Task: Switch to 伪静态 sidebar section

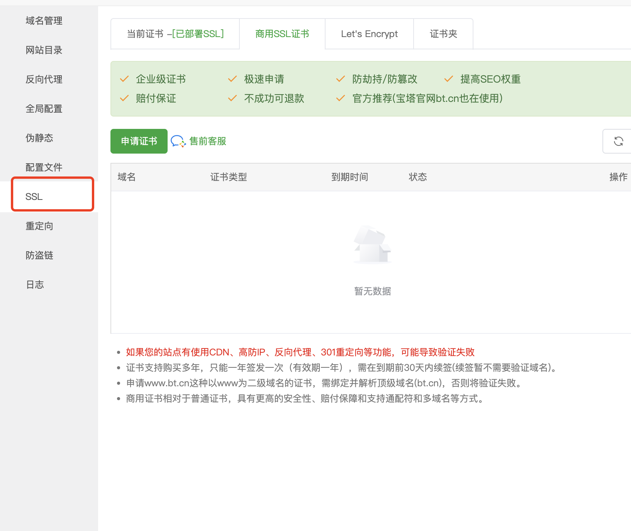Action: [x=39, y=138]
